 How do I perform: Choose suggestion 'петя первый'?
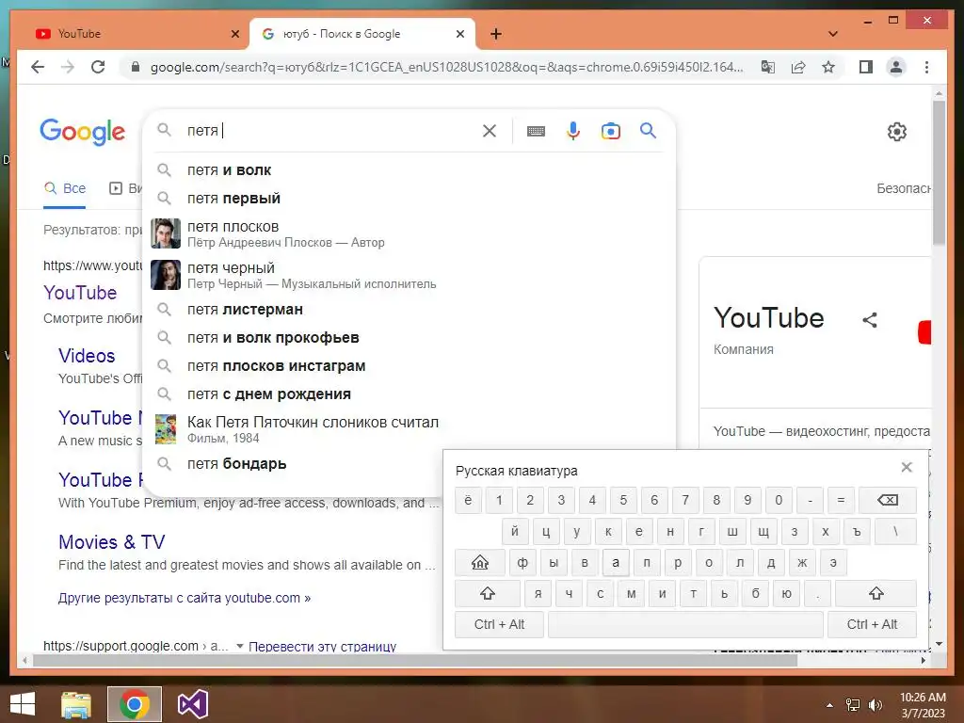pos(409,199)
